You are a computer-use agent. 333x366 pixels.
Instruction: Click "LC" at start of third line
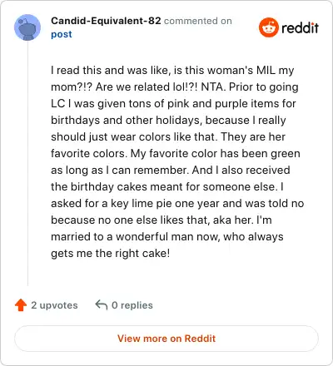pos(58,103)
